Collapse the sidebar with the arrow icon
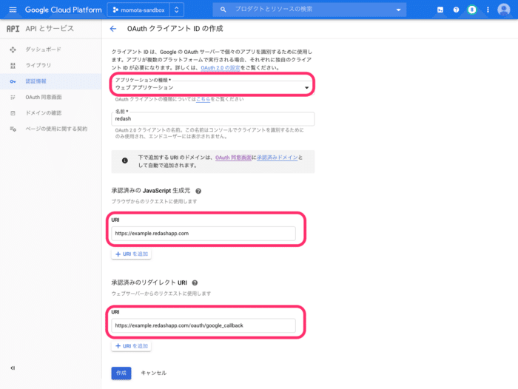This screenshot has width=518, height=389. pos(13,368)
